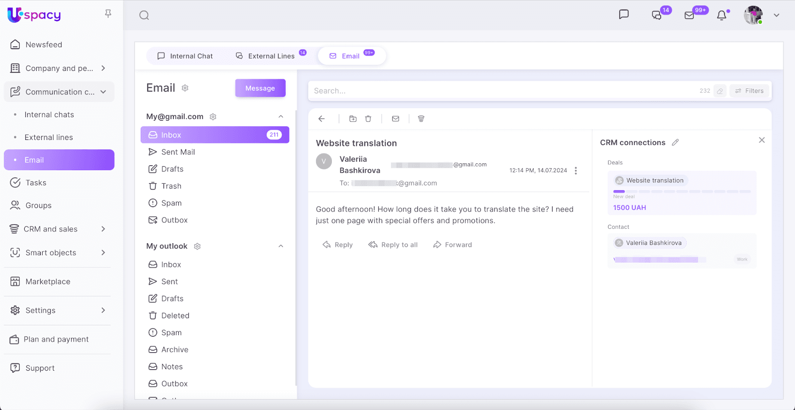Screen dimensions: 795x410
Task: Click into the email Search field
Action: pos(502,91)
